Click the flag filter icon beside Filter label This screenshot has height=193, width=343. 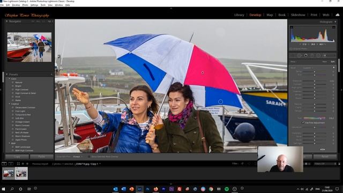[242, 164]
